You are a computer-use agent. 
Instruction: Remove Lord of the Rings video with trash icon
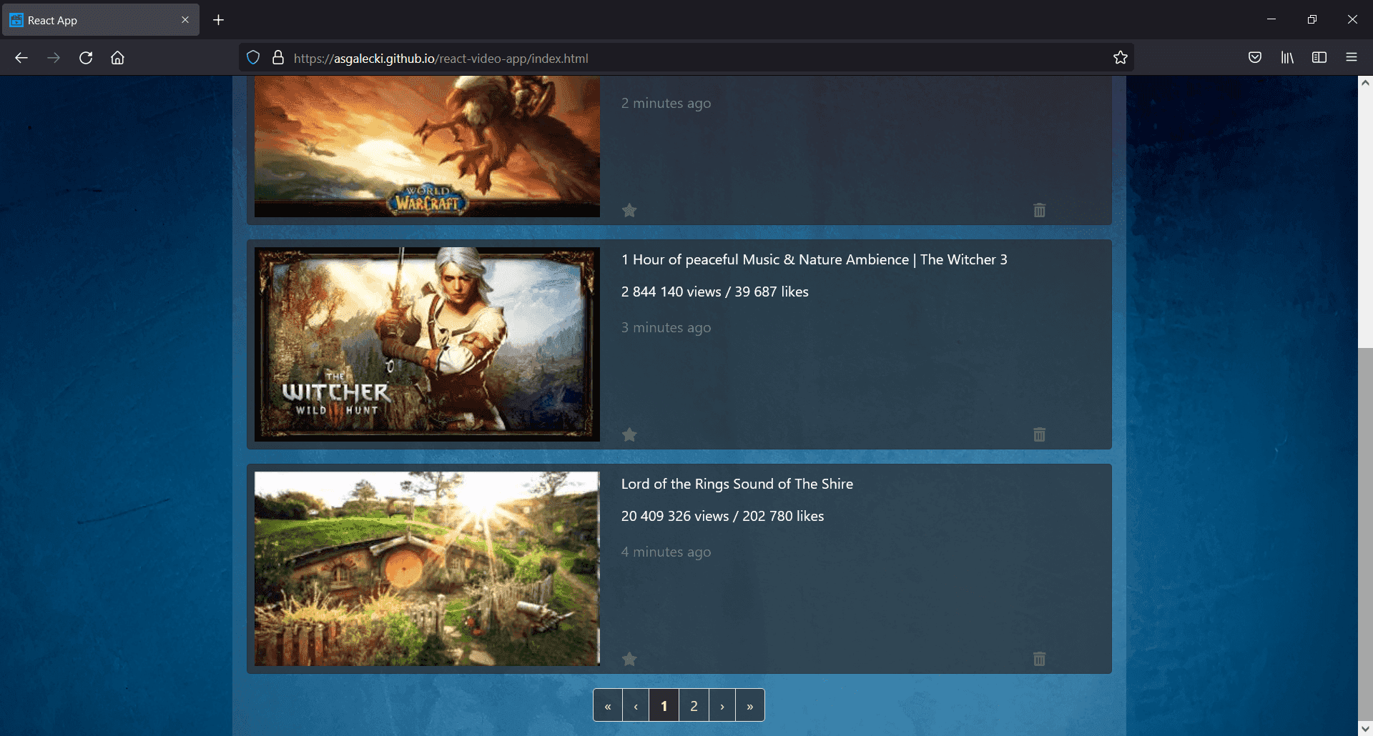point(1040,659)
